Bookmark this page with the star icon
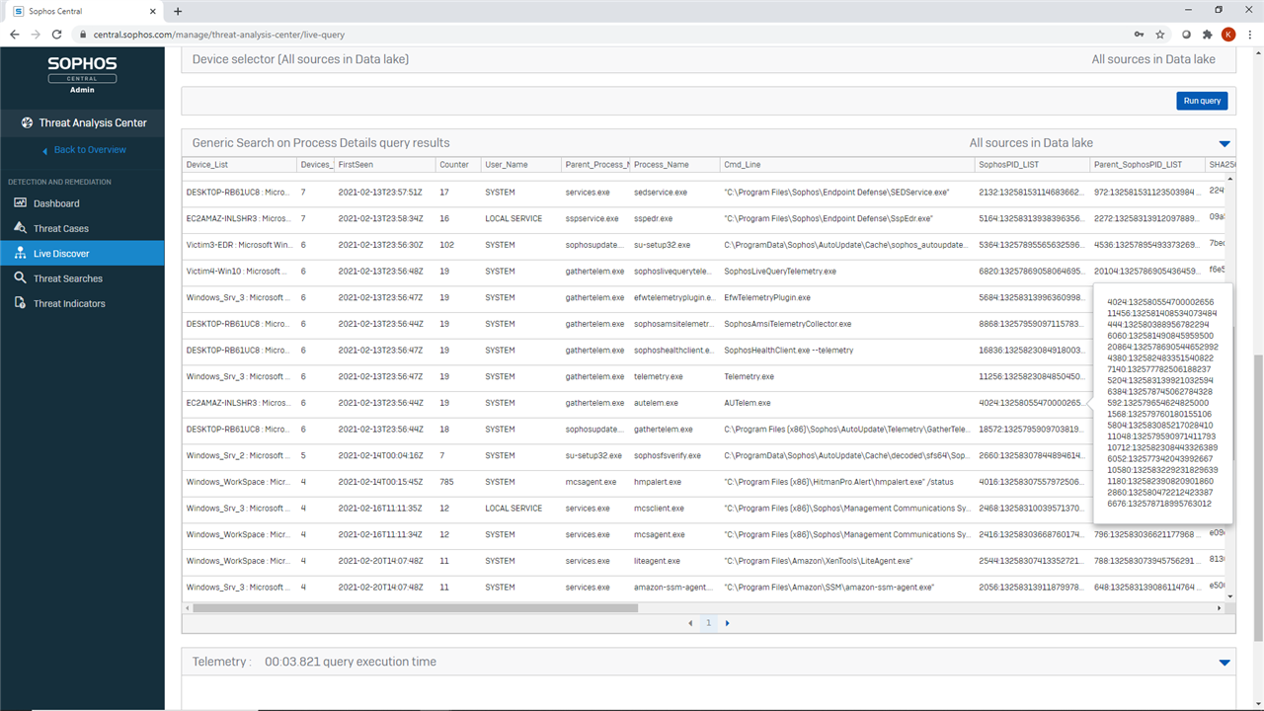 (x=1160, y=34)
